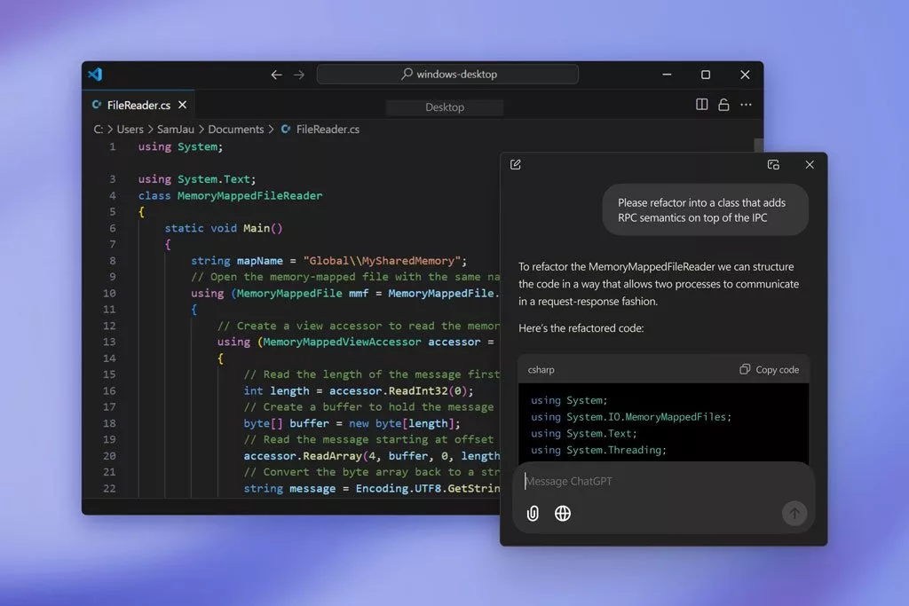
Task: Click the editor vertical scrollbar
Action: click(758, 147)
